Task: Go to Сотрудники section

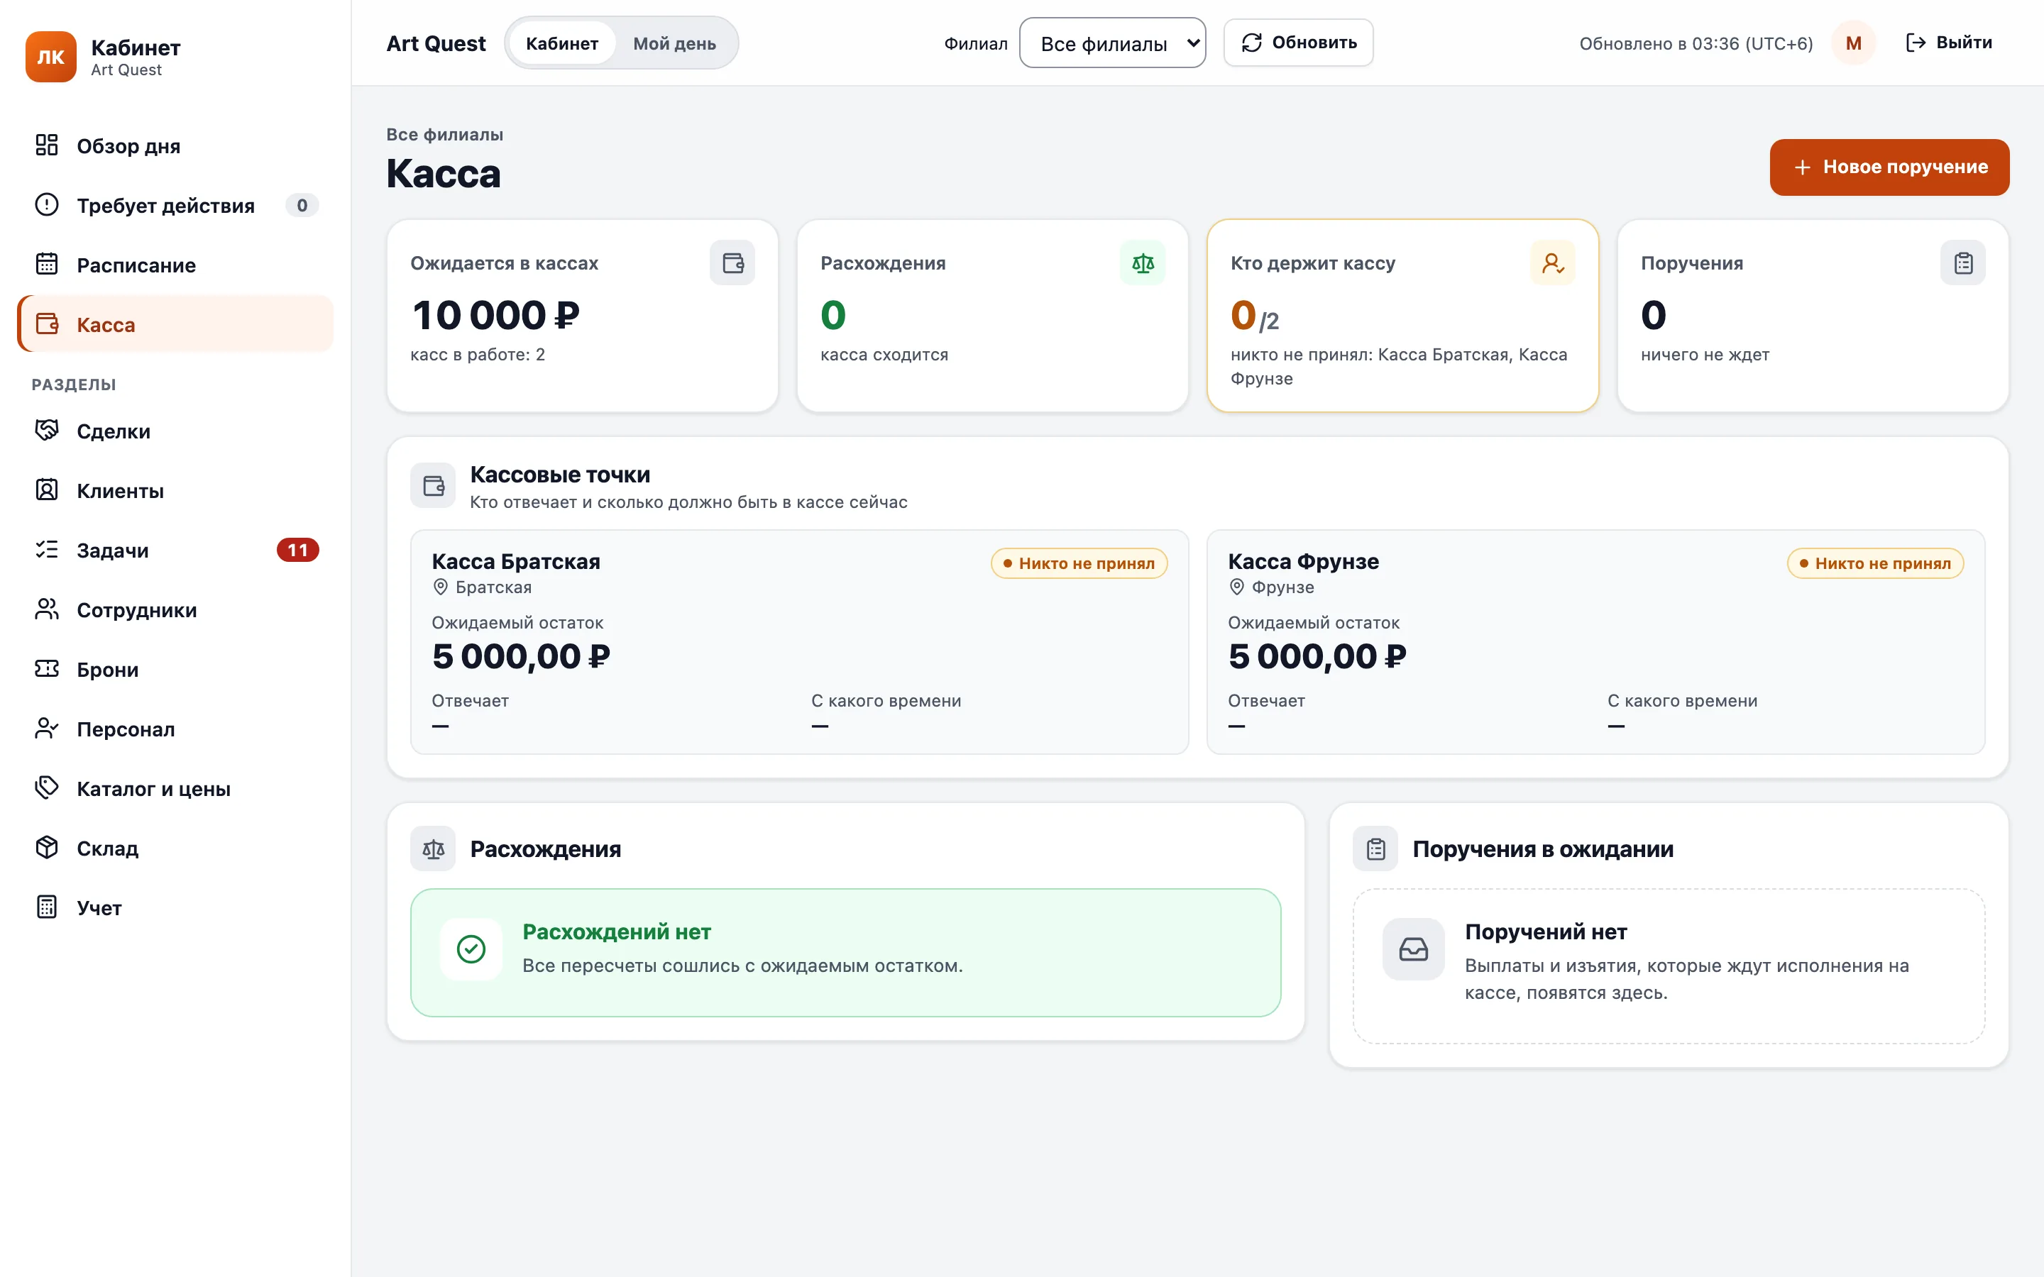Action: click(x=176, y=609)
